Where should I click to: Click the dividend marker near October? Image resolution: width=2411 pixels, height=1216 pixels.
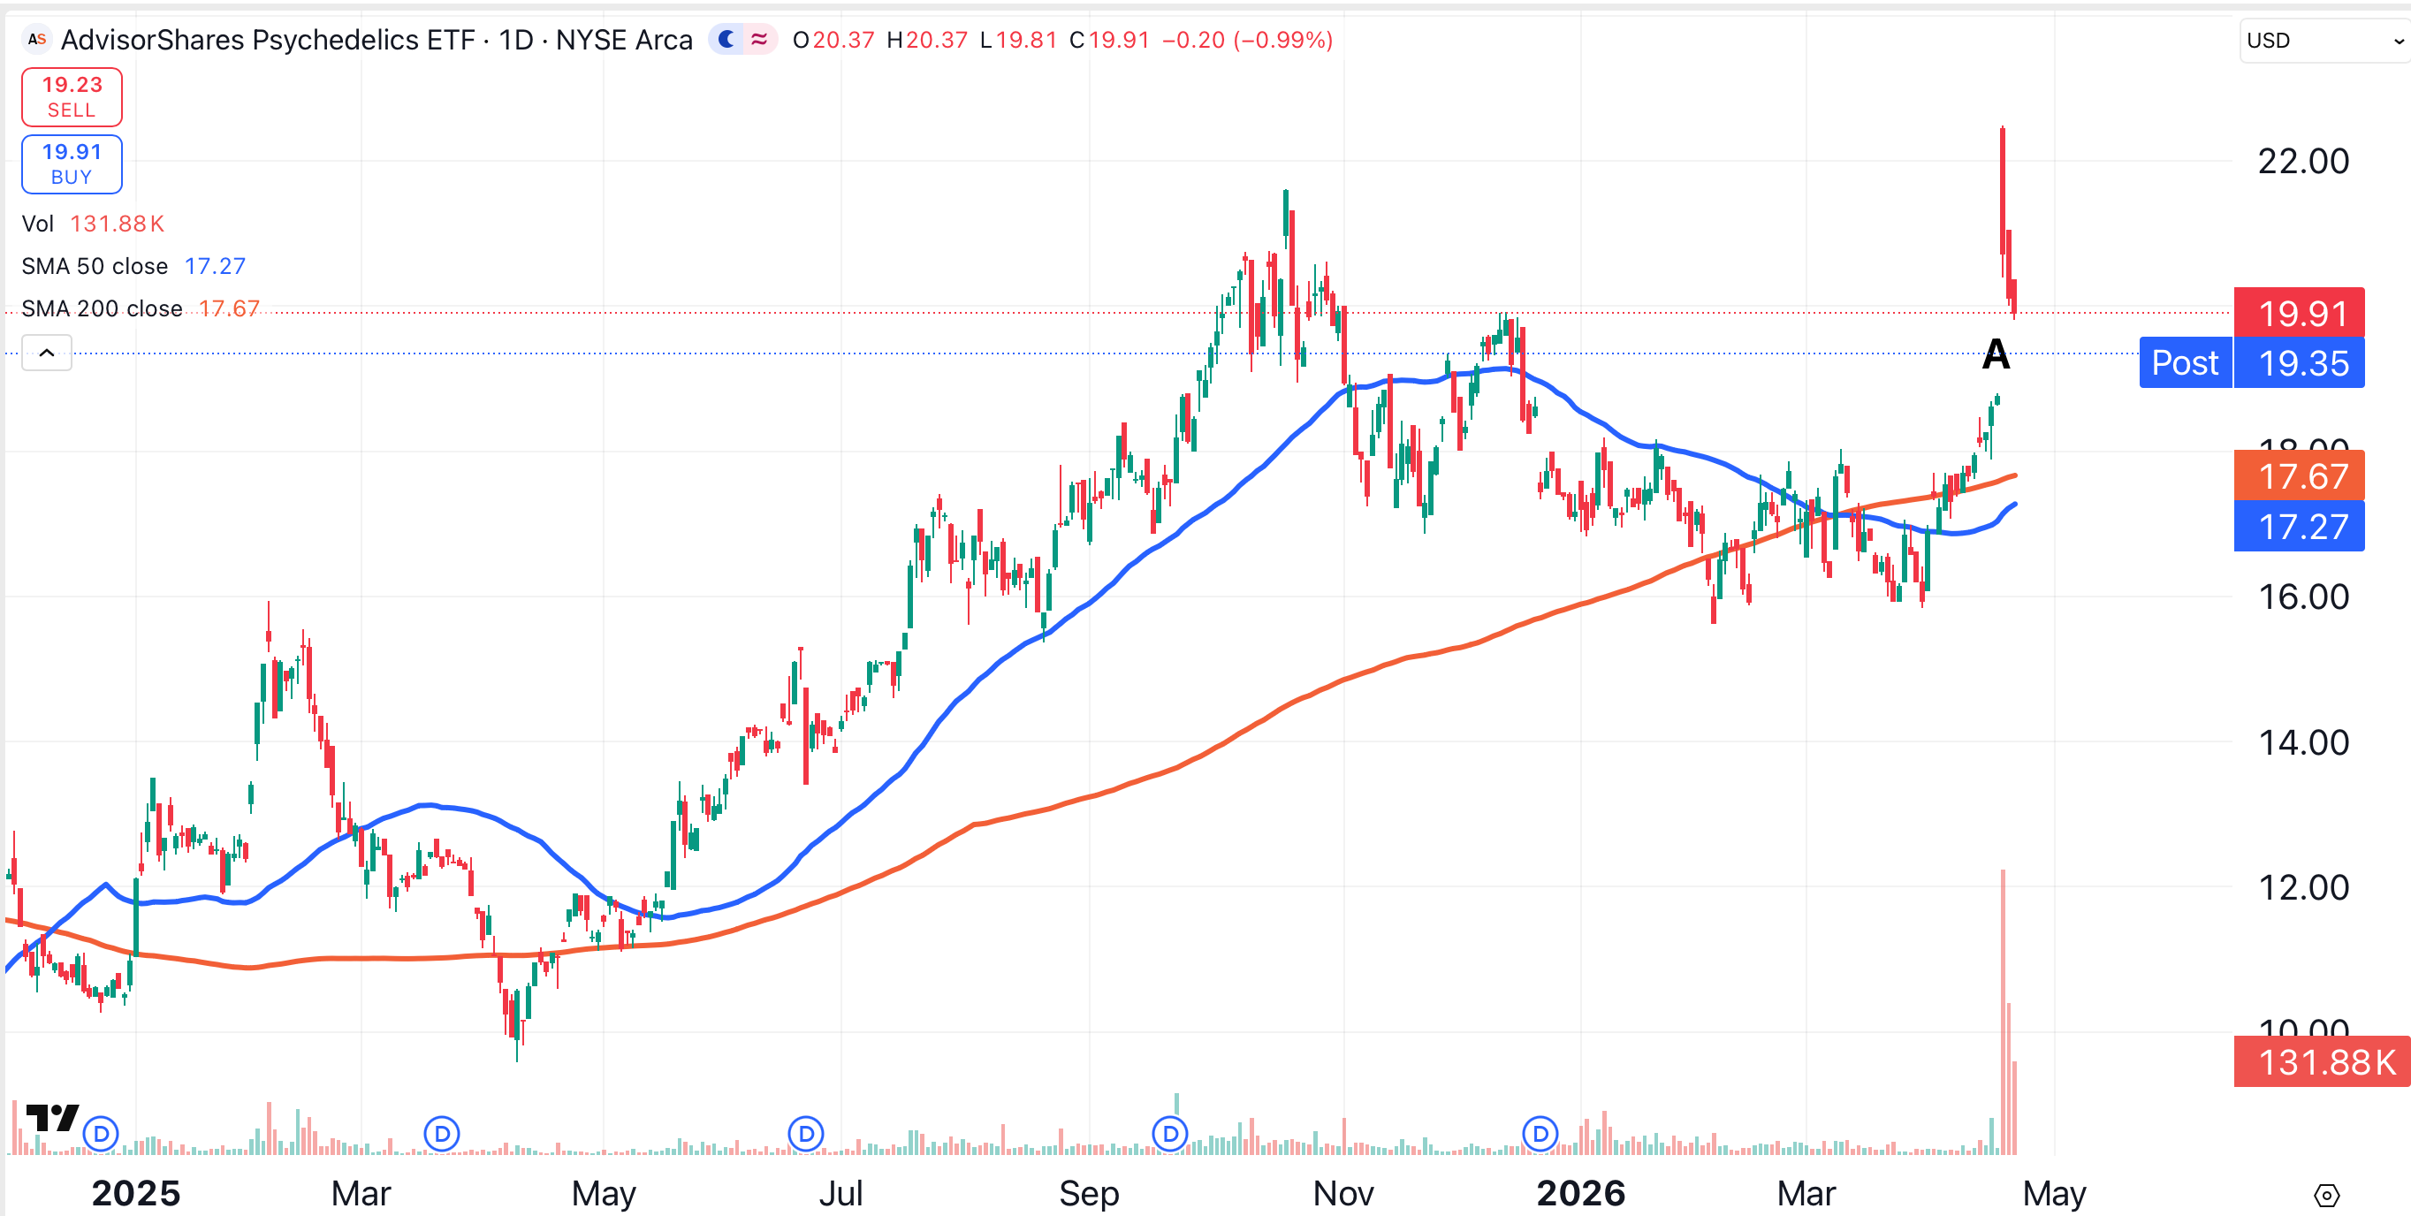(1170, 1134)
